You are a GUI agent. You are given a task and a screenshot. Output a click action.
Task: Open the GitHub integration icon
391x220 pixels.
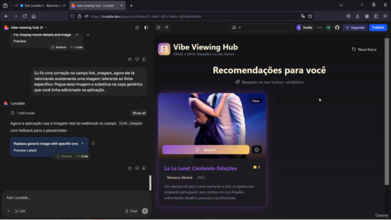click(x=337, y=28)
